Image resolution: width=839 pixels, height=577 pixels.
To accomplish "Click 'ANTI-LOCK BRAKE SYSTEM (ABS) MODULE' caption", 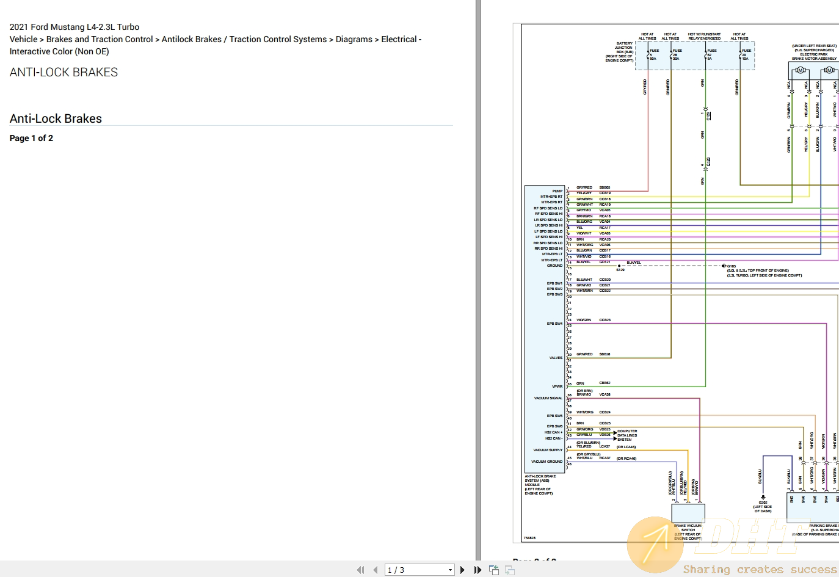I will click(540, 481).
